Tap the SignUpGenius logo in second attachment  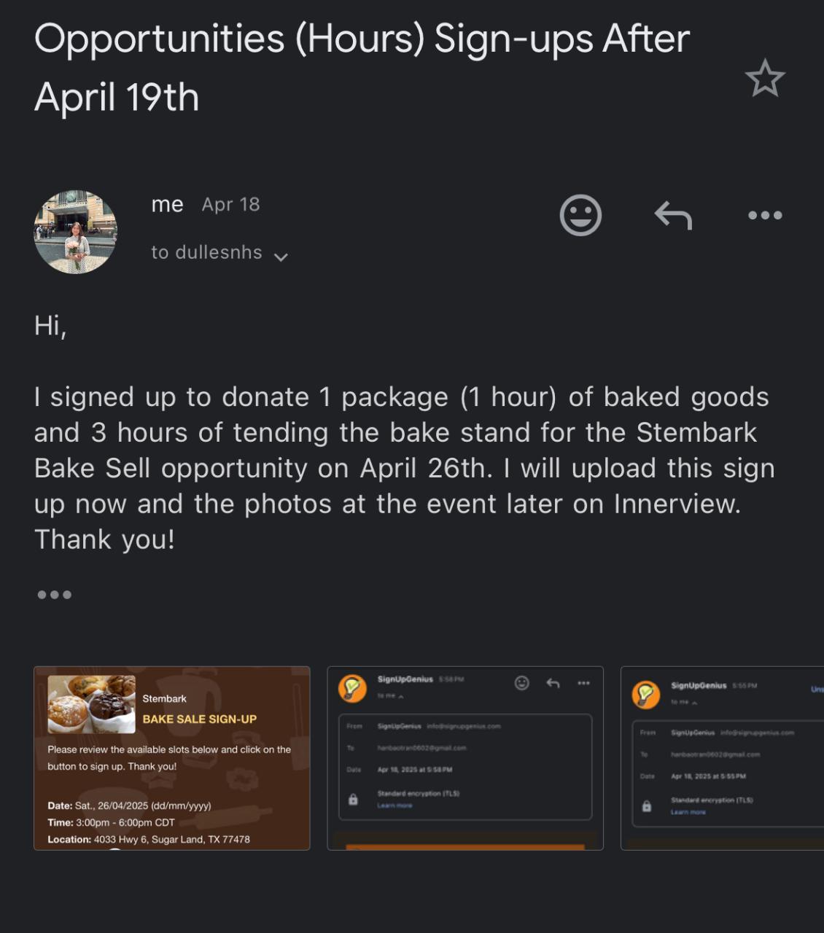click(x=353, y=687)
